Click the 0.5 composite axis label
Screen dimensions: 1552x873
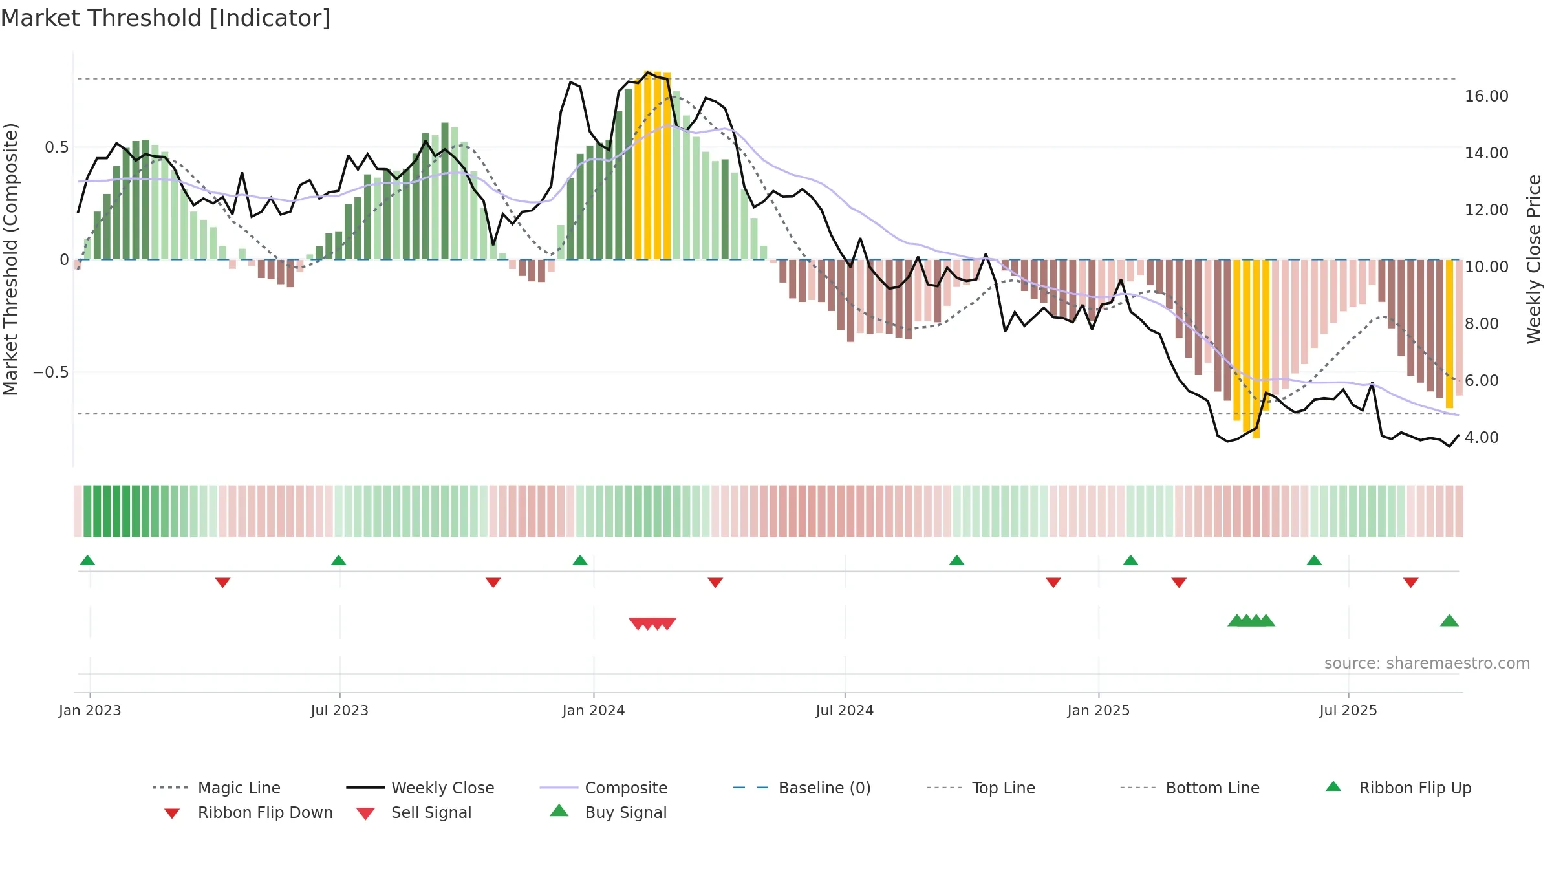pyautogui.click(x=56, y=147)
